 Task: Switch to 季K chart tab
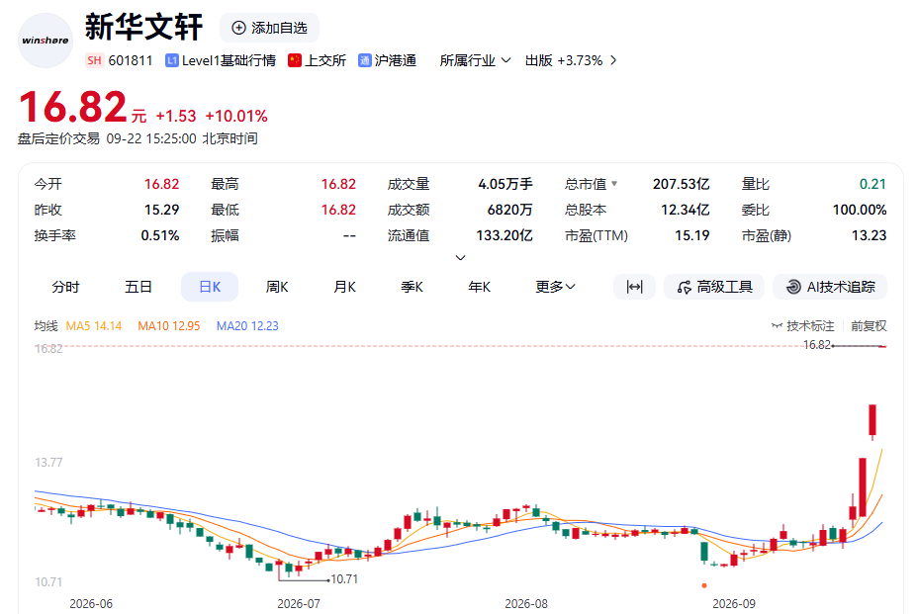412,287
